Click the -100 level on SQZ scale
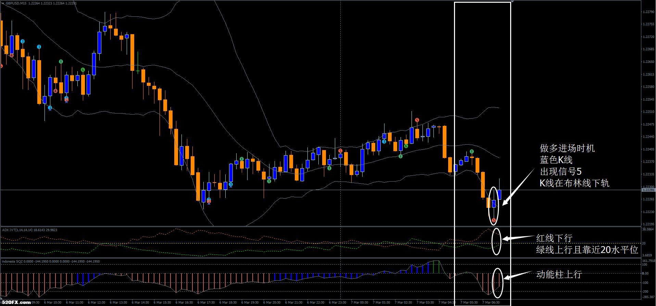Viewport: 656px width, 306px height. [645, 283]
